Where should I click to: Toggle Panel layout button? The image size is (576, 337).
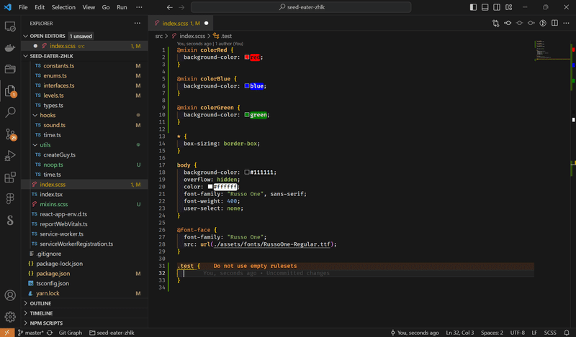coord(485,7)
